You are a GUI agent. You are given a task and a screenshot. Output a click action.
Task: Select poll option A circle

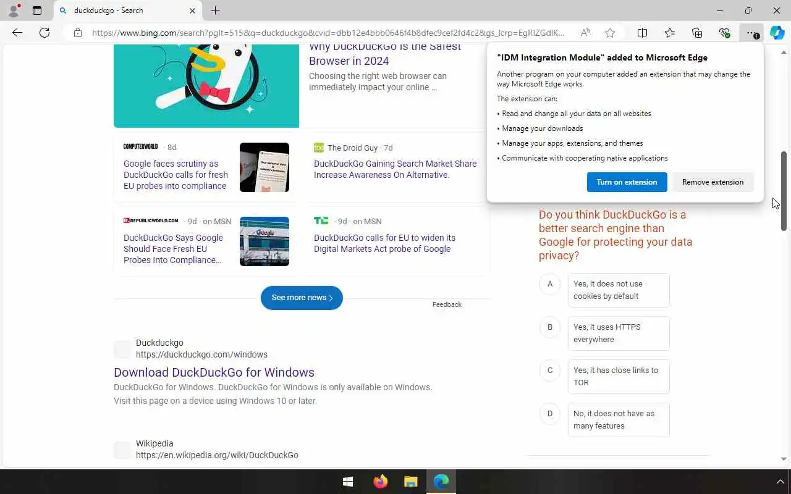click(549, 284)
